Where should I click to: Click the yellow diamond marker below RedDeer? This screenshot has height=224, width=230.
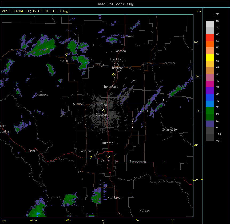click(114, 75)
